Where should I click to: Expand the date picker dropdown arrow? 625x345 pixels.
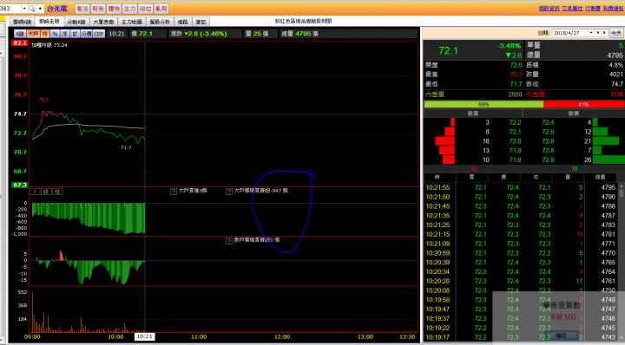591,33
